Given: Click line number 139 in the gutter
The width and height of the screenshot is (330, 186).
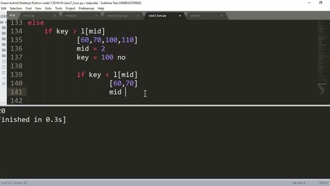Looking at the screenshot, I should [x=16, y=74].
